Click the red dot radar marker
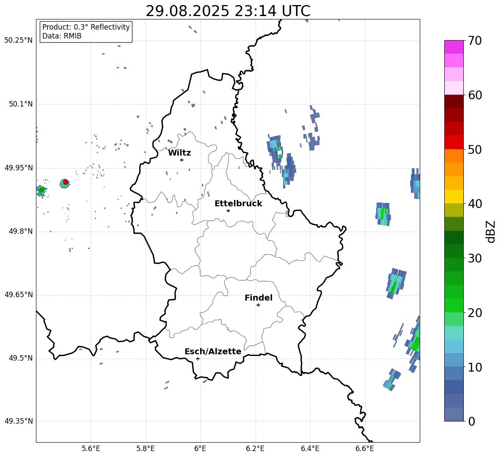 (x=66, y=182)
